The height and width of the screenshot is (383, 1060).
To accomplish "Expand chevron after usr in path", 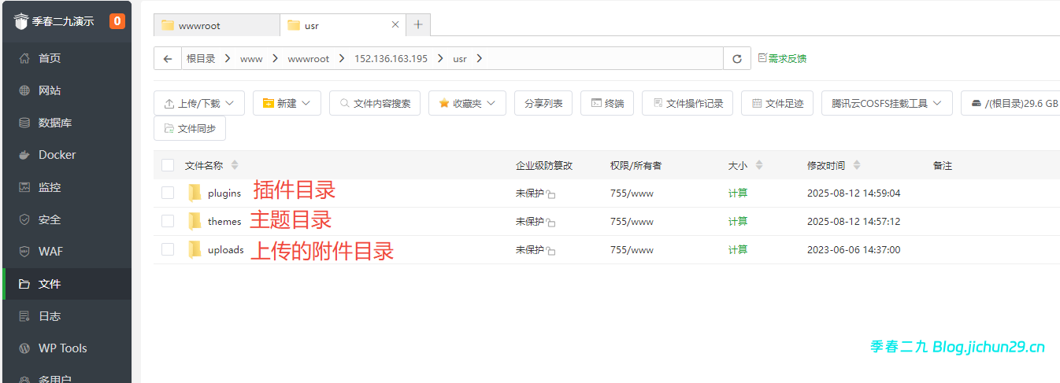I will [x=479, y=58].
